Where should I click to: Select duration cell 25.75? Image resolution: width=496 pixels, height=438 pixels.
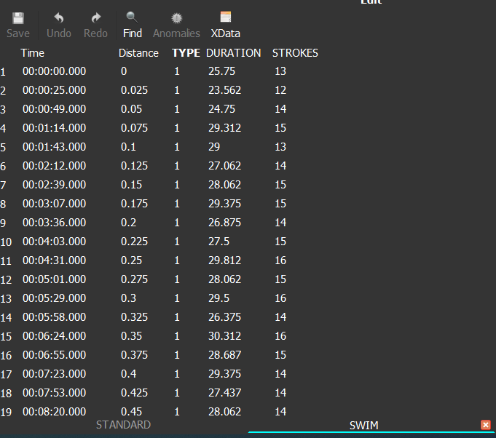tap(221, 71)
